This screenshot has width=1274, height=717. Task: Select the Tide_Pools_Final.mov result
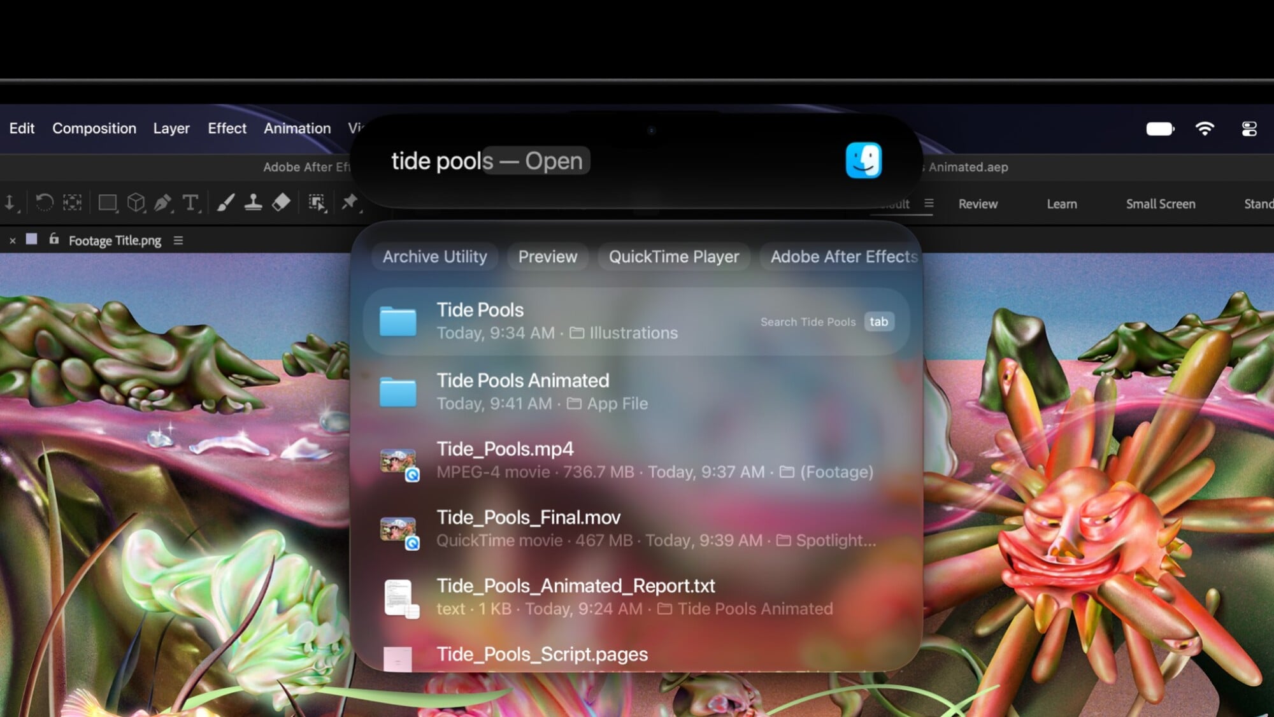[x=636, y=529]
